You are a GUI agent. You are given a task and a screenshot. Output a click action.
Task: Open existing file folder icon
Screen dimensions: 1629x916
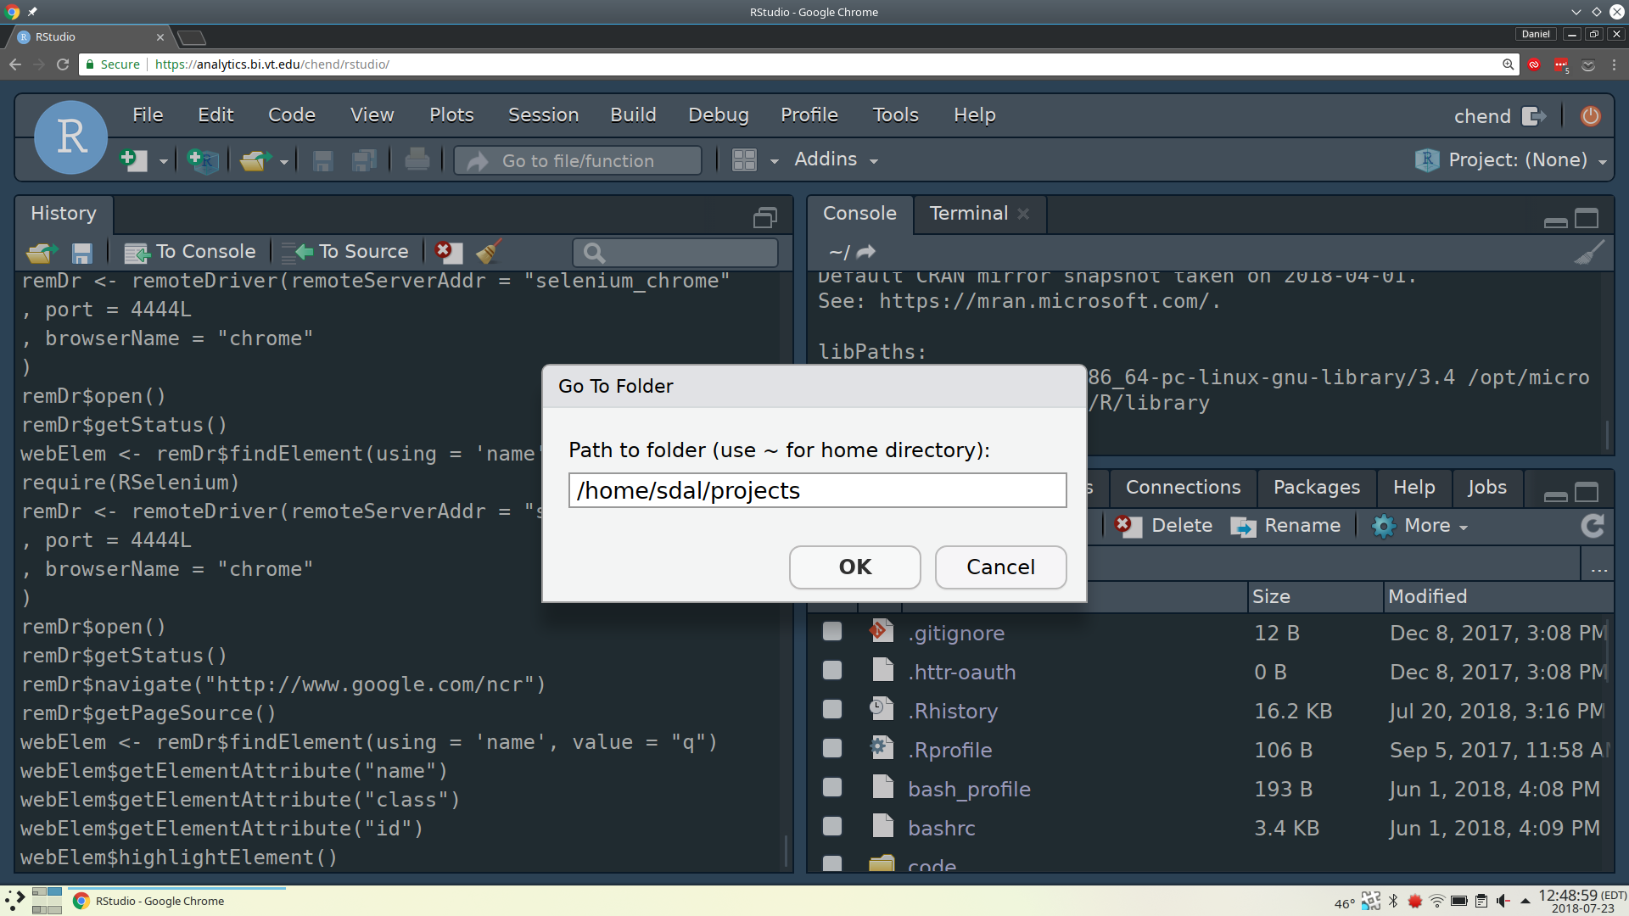point(255,159)
